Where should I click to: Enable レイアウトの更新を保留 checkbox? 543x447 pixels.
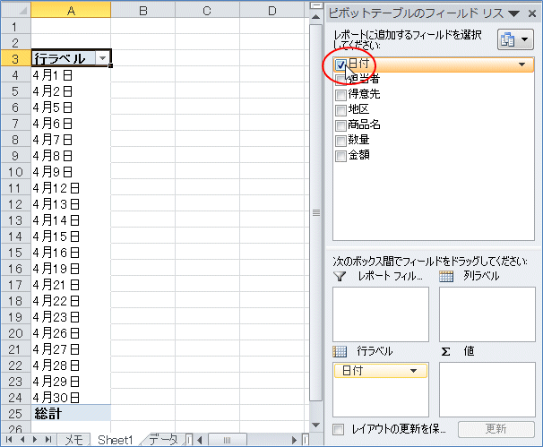339,430
